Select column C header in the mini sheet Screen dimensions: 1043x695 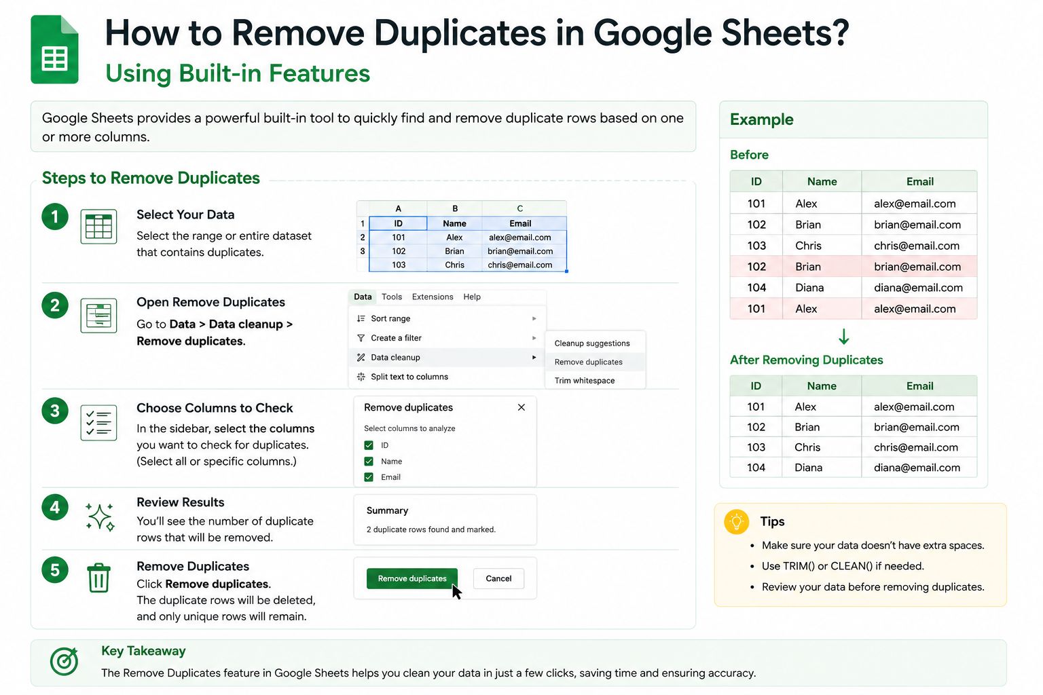pos(520,208)
